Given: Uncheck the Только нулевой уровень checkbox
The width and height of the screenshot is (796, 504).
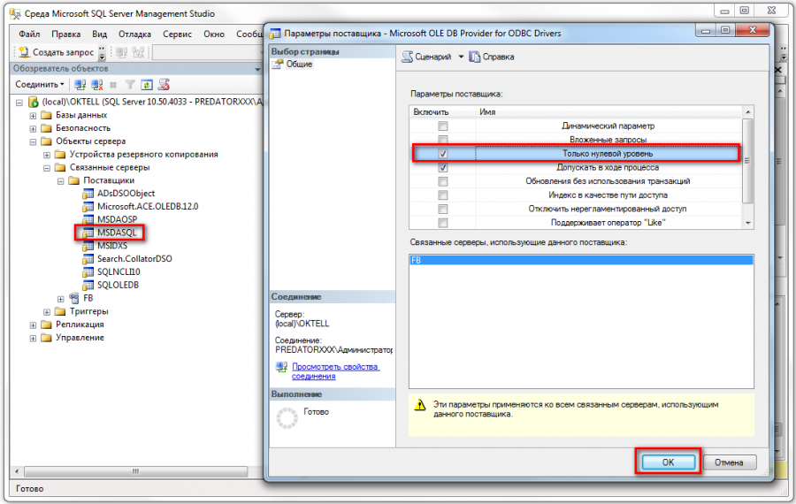Looking at the screenshot, I should click(443, 154).
